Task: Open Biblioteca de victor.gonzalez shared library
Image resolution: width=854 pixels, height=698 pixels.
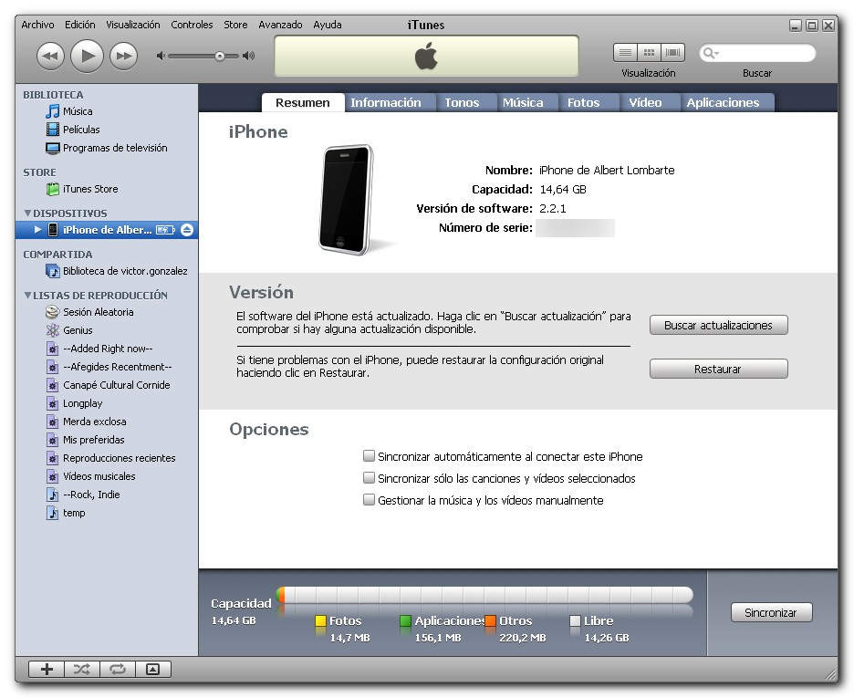Action: [117, 271]
